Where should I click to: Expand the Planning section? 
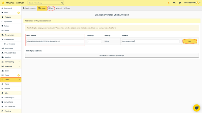(19, 111)
